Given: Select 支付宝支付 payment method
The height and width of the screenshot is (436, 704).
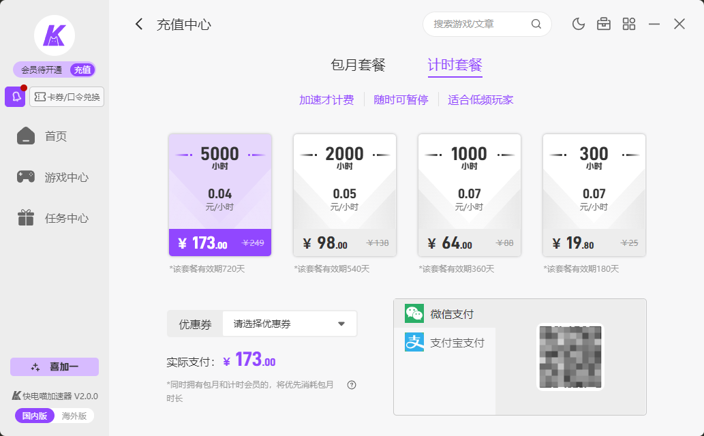Looking at the screenshot, I should tap(444, 343).
